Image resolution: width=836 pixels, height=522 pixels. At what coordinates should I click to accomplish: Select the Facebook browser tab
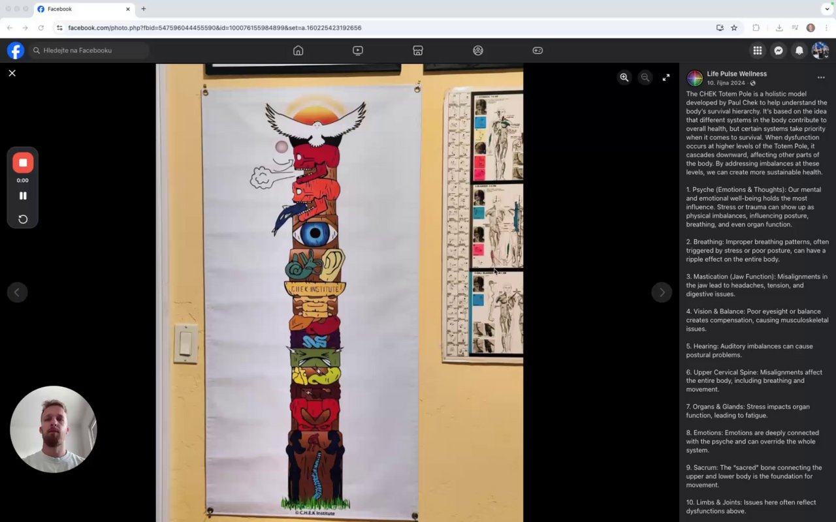84,9
